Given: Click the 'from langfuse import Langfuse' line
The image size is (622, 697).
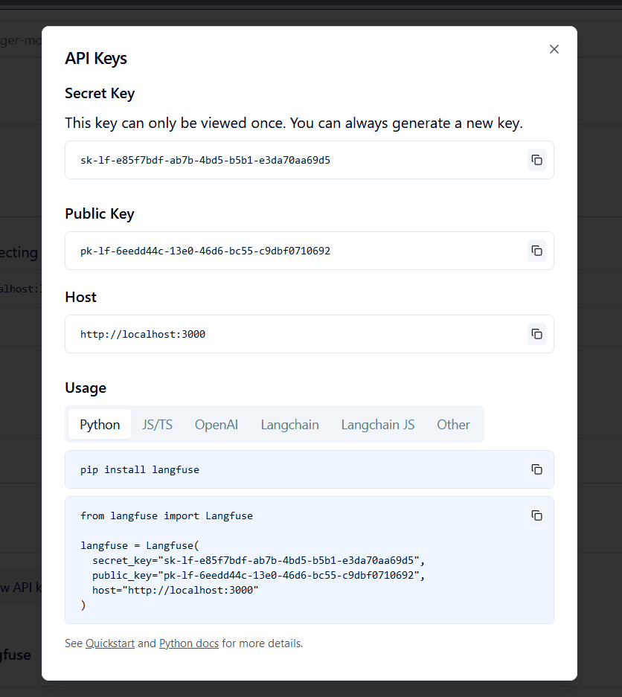Looking at the screenshot, I should pyautogui.click(x=166, y=515).
